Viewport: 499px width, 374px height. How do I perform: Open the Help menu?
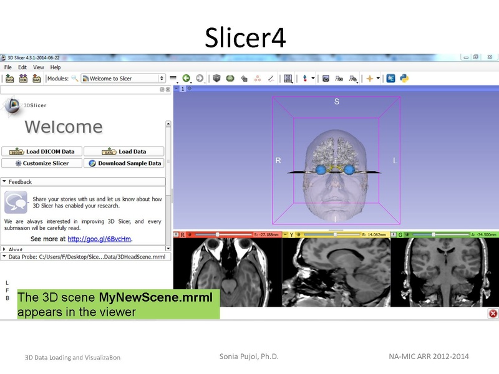pyautogui.click(x=56, y=67)
